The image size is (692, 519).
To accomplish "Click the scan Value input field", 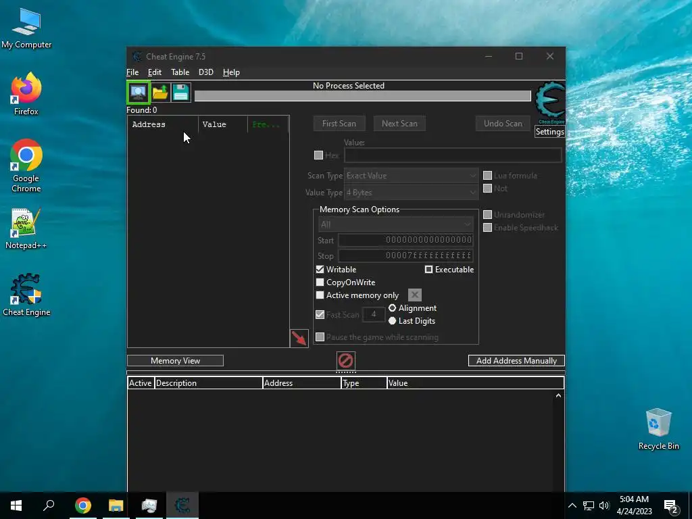I will pyautogui.click(x=453, y=155).
